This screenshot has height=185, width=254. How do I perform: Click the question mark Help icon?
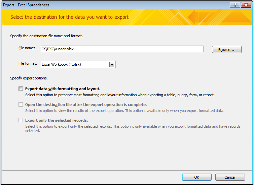235,5
